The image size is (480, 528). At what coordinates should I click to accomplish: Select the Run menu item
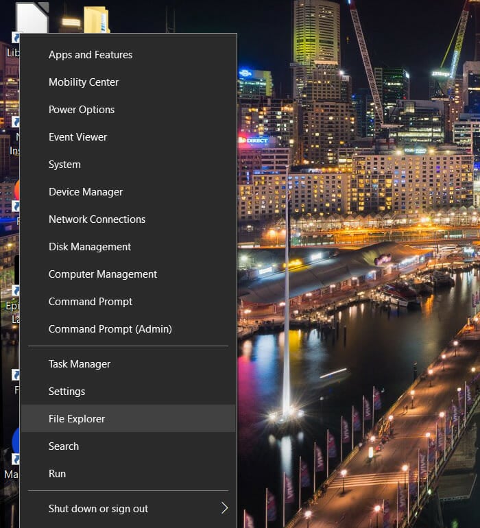(57, 474)
